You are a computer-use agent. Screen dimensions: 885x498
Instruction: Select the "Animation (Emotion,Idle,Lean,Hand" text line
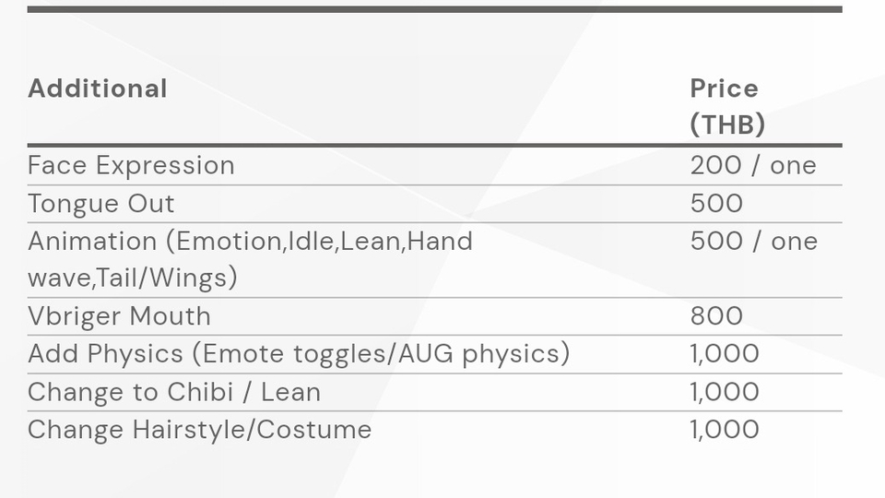[x=250, y=242]
